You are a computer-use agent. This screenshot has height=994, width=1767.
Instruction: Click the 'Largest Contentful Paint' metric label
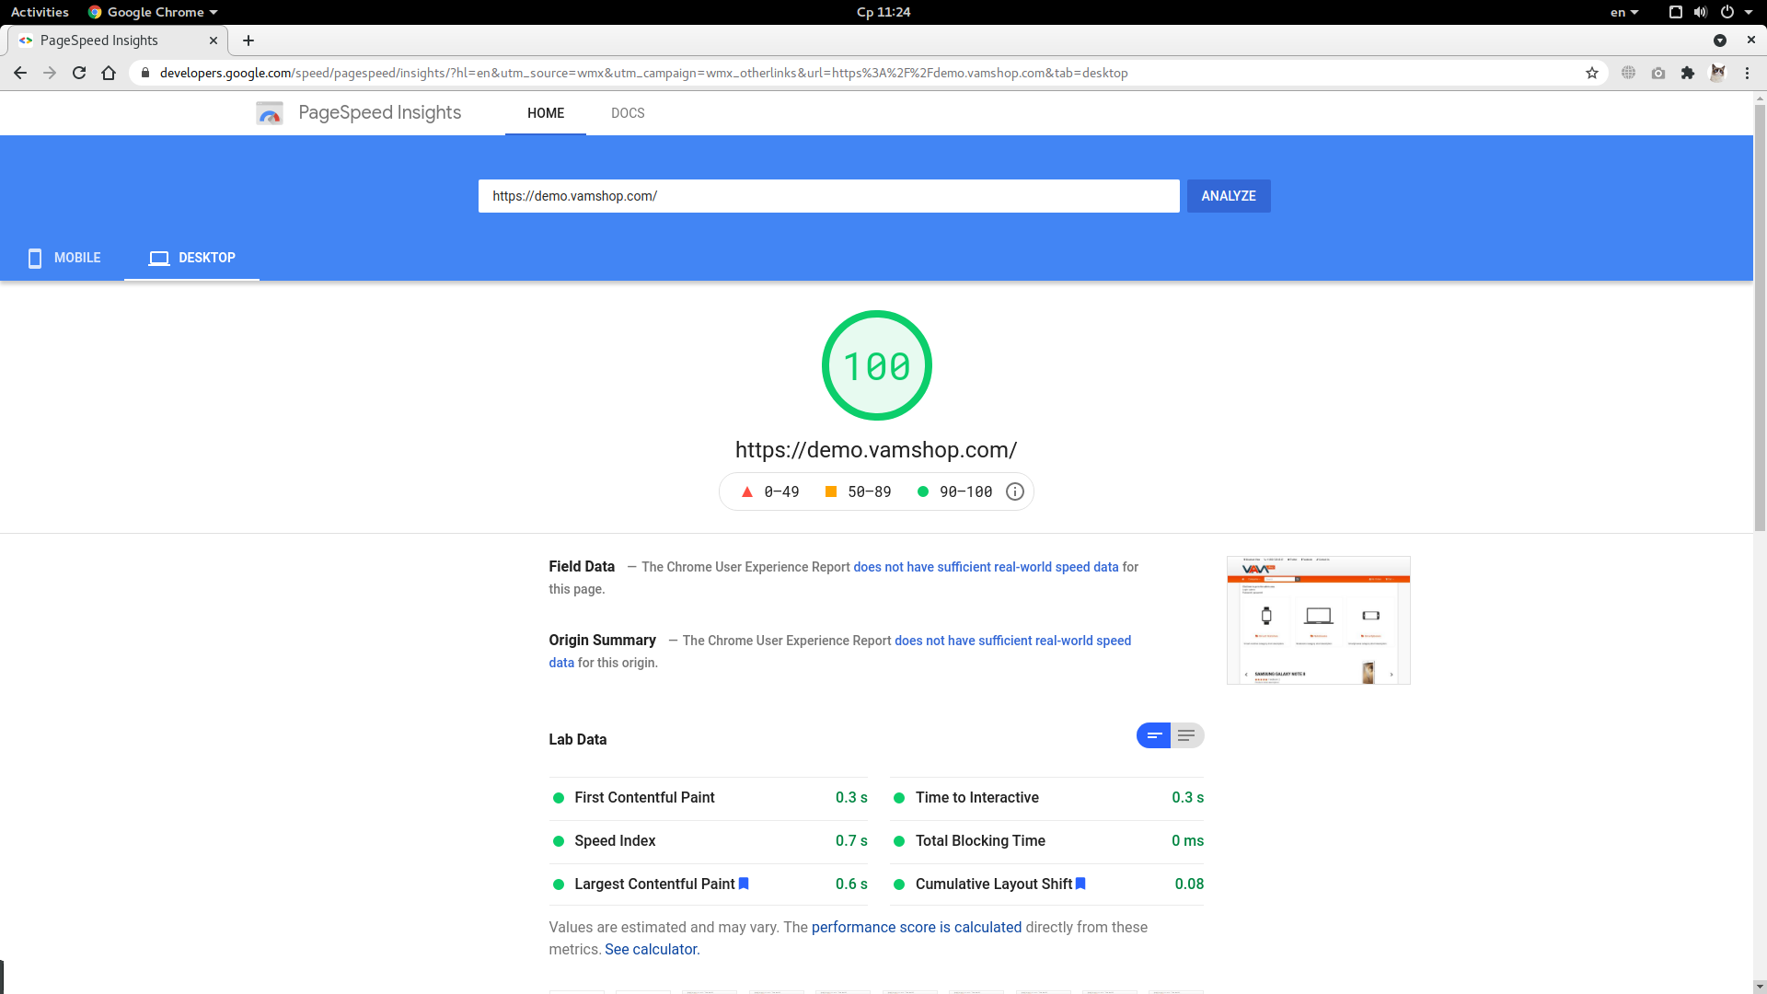pos(654,884)
